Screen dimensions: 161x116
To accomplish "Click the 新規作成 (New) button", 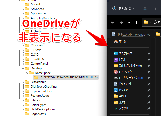I will point(123,8).
